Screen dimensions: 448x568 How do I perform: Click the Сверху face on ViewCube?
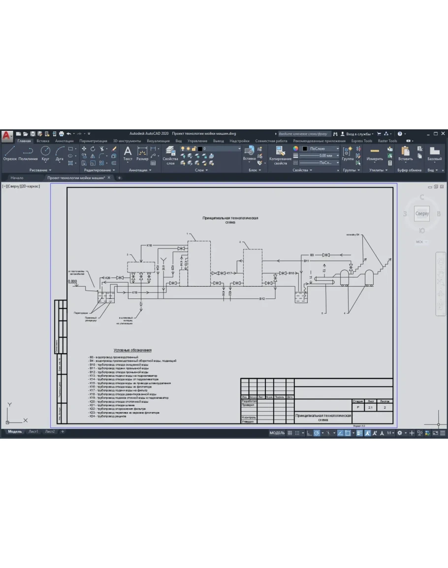point(422,213)
